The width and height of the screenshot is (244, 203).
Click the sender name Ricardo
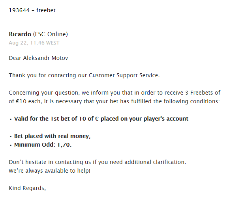click(20, 34)
